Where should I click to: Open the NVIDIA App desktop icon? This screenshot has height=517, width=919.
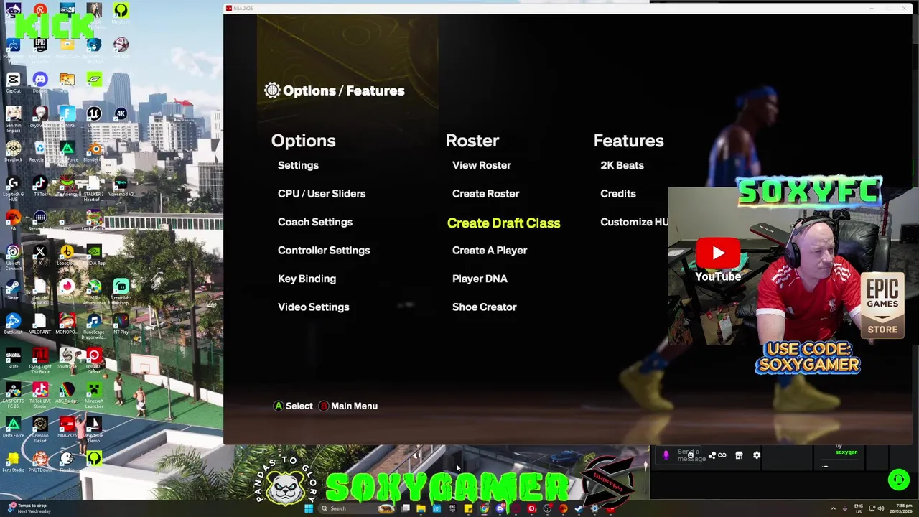(x=93, y=255)
